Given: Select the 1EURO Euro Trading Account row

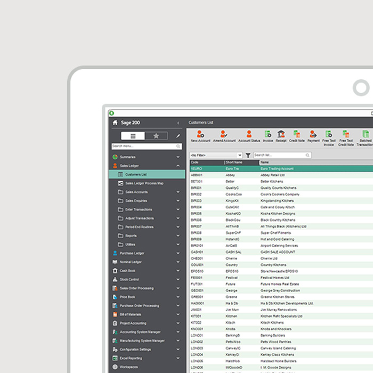Looking at the screenshot, I should pos(281,169).
